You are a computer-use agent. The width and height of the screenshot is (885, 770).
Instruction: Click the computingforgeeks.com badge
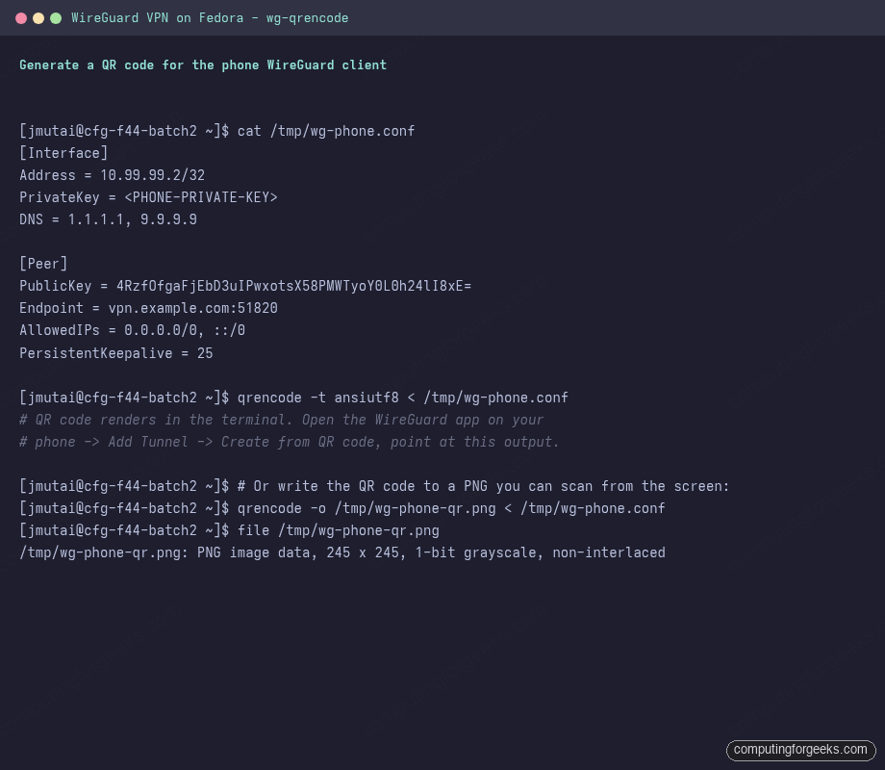click(x=800, y=750)
